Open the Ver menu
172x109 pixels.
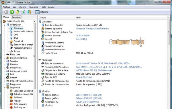(14, 7)
